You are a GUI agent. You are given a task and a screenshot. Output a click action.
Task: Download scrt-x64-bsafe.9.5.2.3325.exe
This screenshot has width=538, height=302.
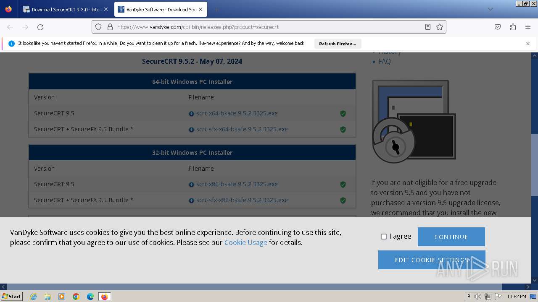(x=237, y=113)
